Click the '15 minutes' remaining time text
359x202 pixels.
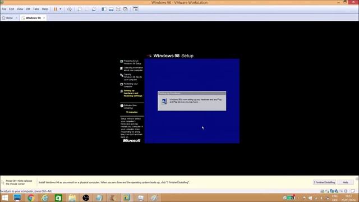(x=132, y=112)
